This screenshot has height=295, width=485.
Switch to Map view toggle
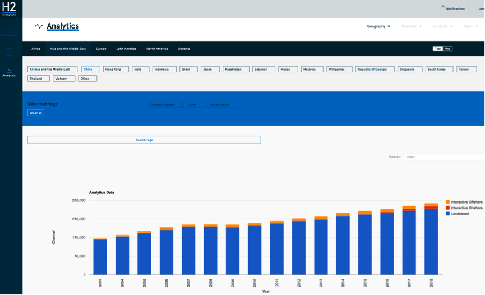click(447, 49)
